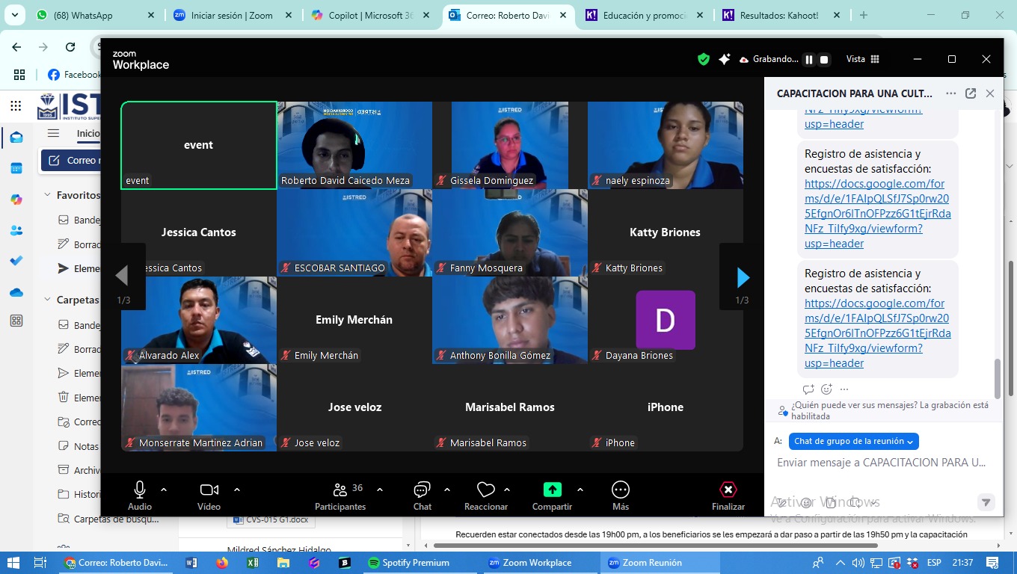Click the Enviar mensaje chat input field
The image size is (1017, 574).
tap(881, 463)
